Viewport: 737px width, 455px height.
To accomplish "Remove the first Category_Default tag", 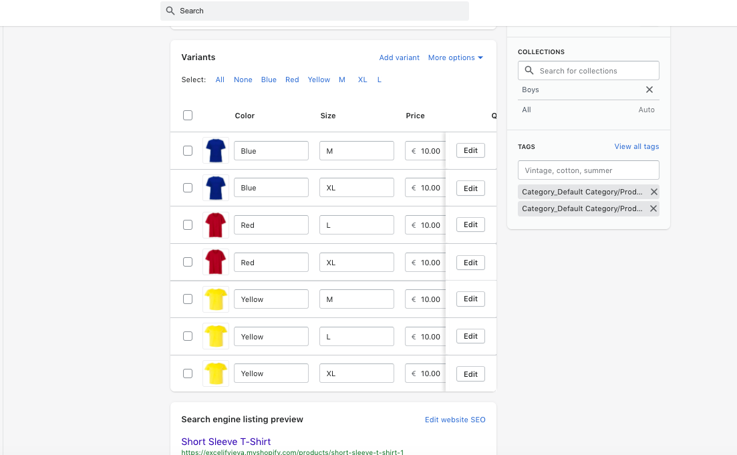I will click(653, 192).
